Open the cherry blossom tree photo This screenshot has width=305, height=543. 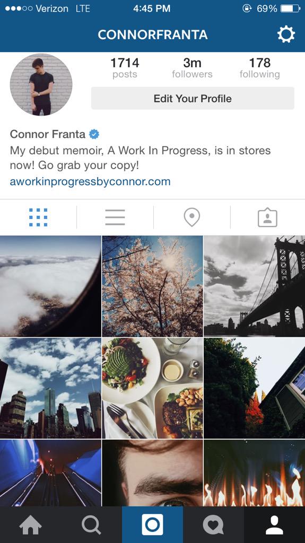pos(153,286)
